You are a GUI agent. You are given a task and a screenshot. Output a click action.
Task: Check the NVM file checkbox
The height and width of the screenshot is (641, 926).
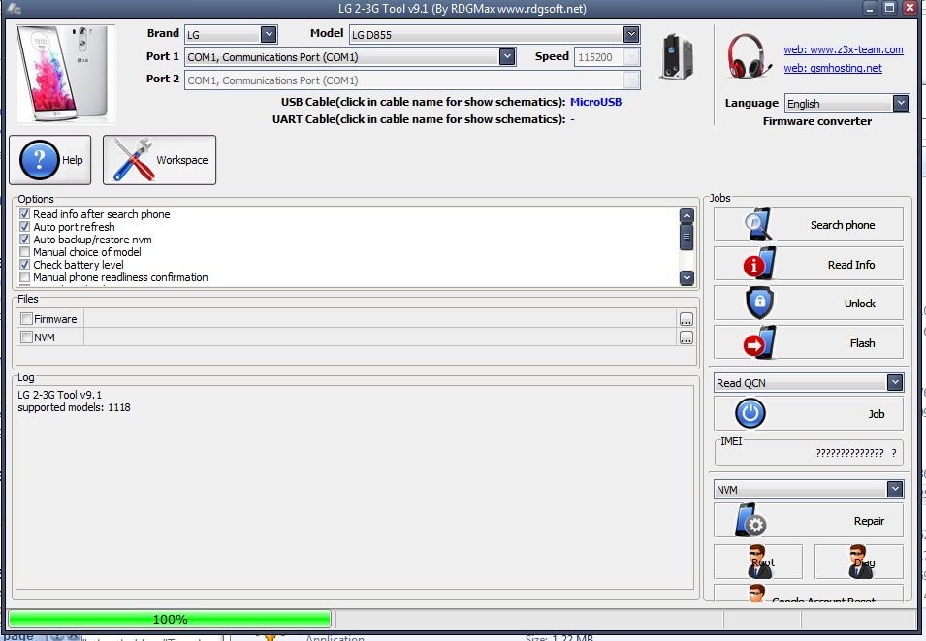coord(26,337)
